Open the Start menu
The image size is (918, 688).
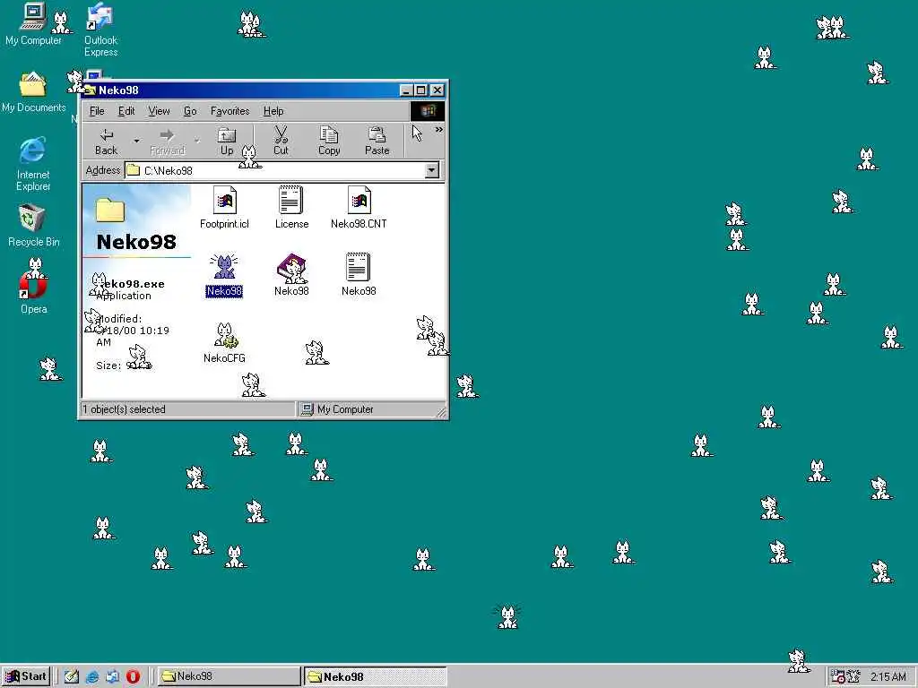(26, 676)
